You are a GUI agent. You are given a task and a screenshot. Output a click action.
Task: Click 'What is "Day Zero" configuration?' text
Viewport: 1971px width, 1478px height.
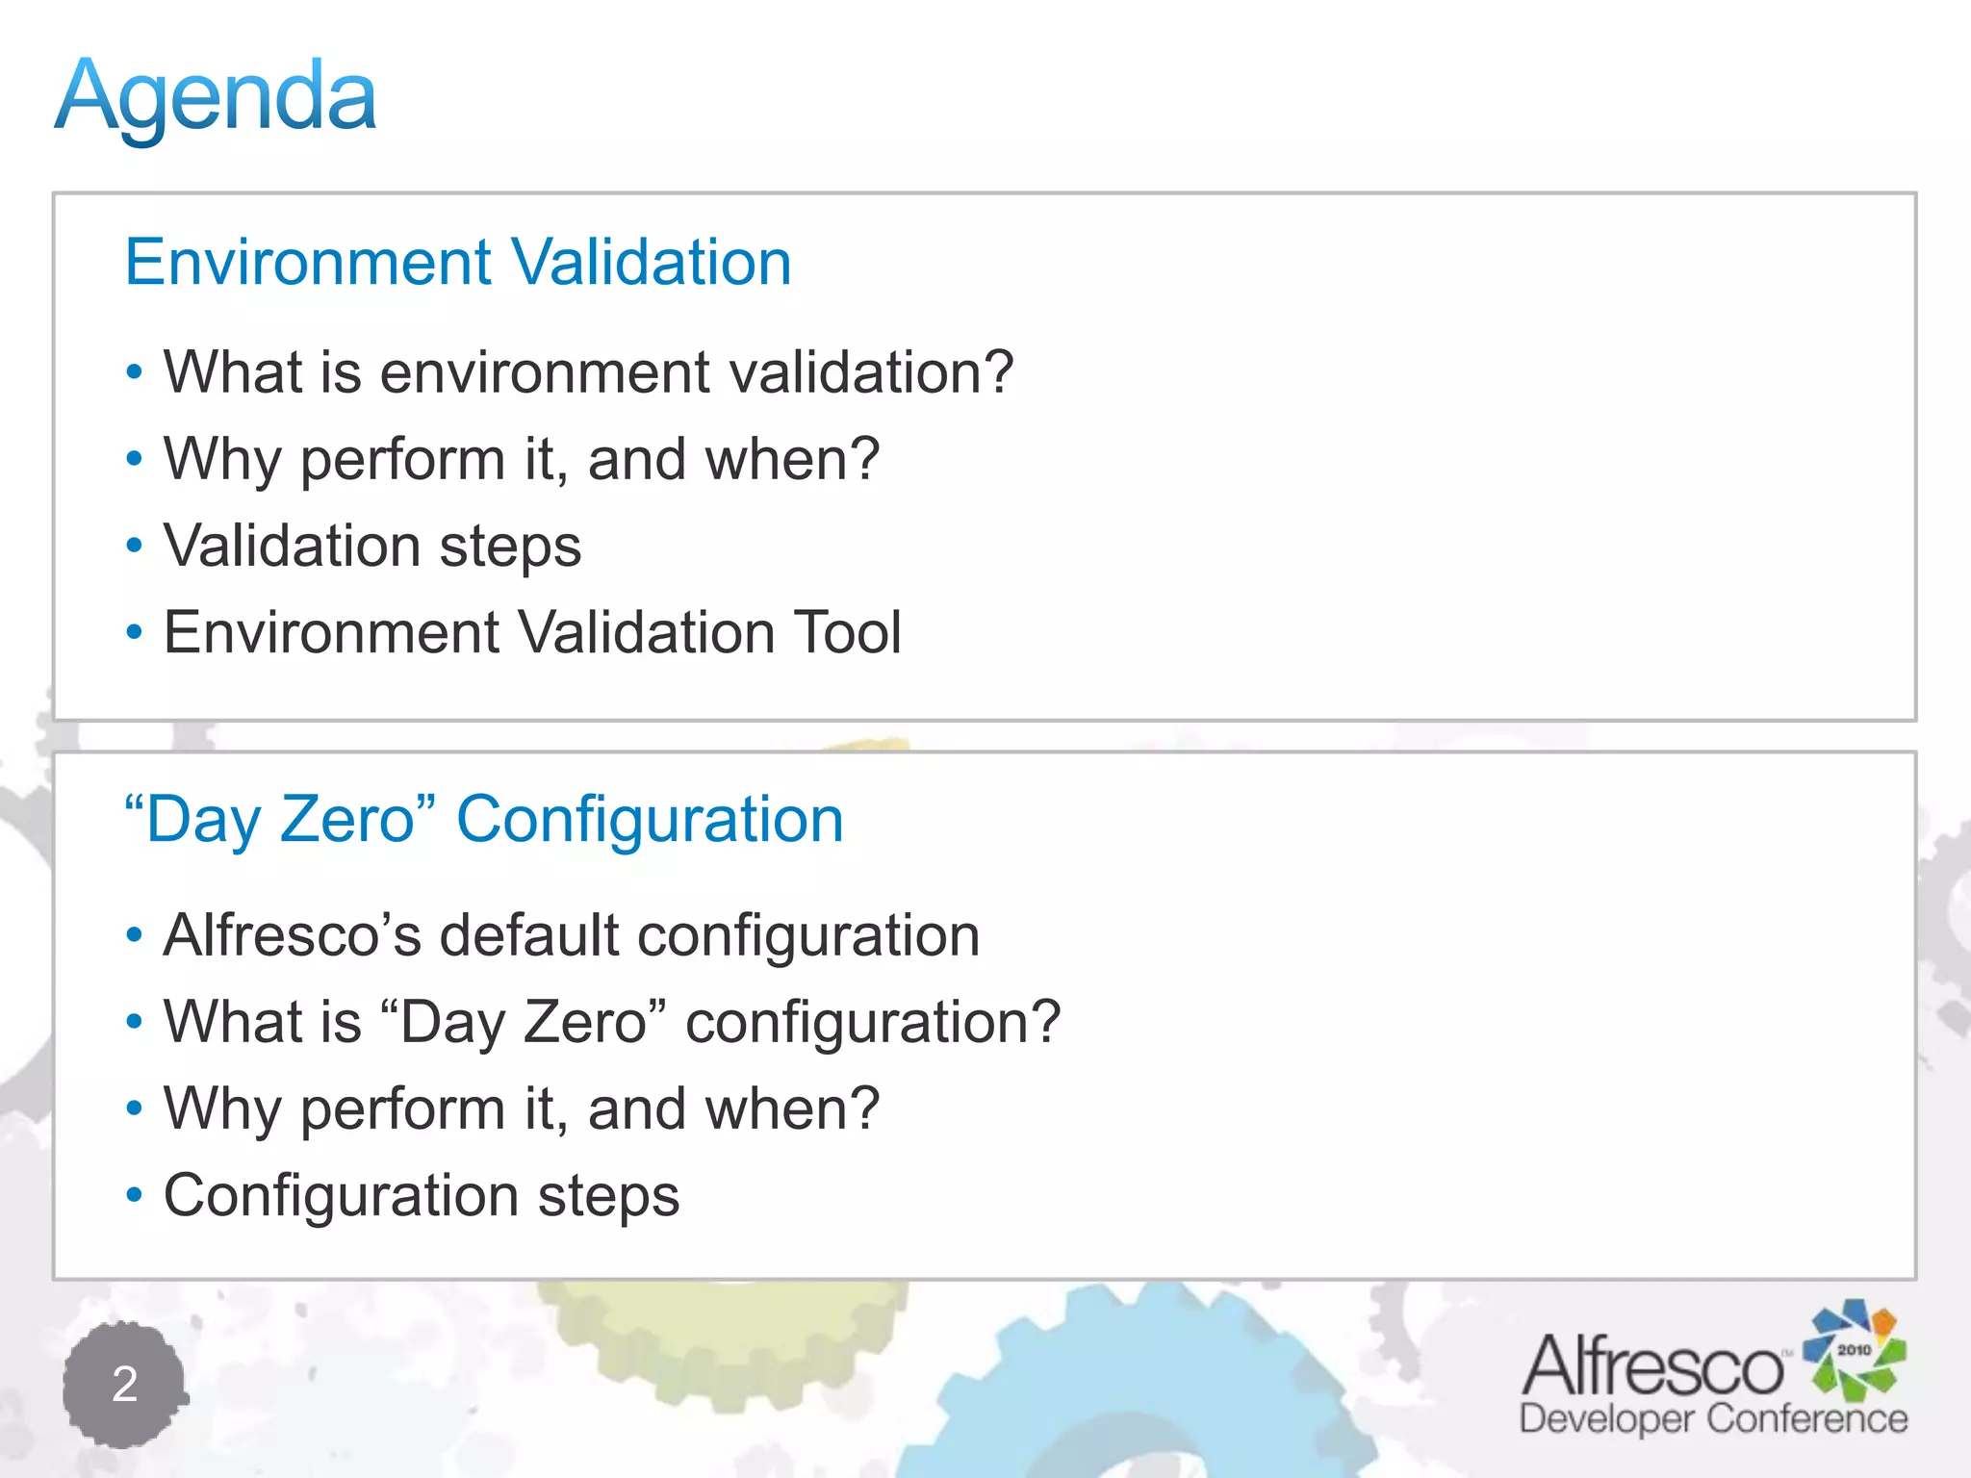[x=612, y=1021]
